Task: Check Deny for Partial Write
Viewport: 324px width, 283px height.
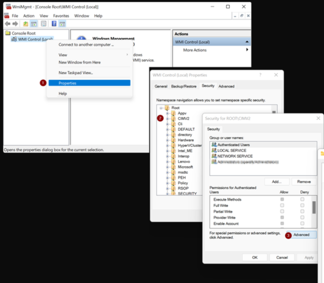Action: pos(302,211)
